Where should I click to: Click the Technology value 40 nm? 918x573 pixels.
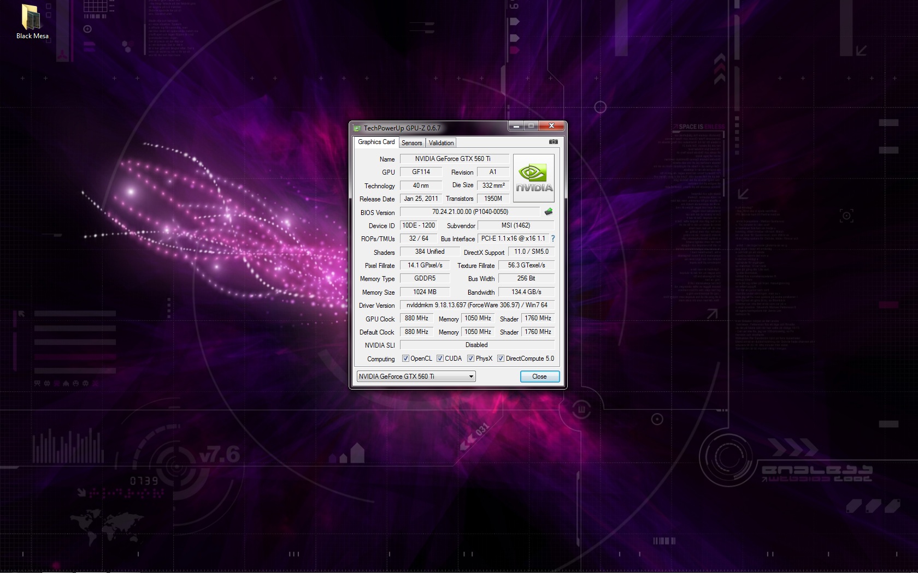coord(421,186)
